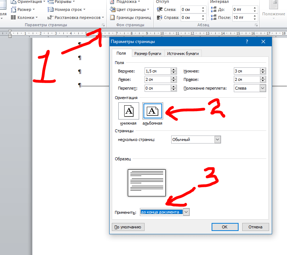Click the По умолчанию button
Viewport: 287px width, 255px height.
click(x=127, y=227)
